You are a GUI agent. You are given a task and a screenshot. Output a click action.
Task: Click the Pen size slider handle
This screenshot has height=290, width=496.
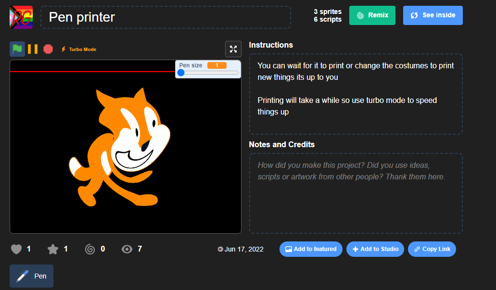[x=181, y=73]
